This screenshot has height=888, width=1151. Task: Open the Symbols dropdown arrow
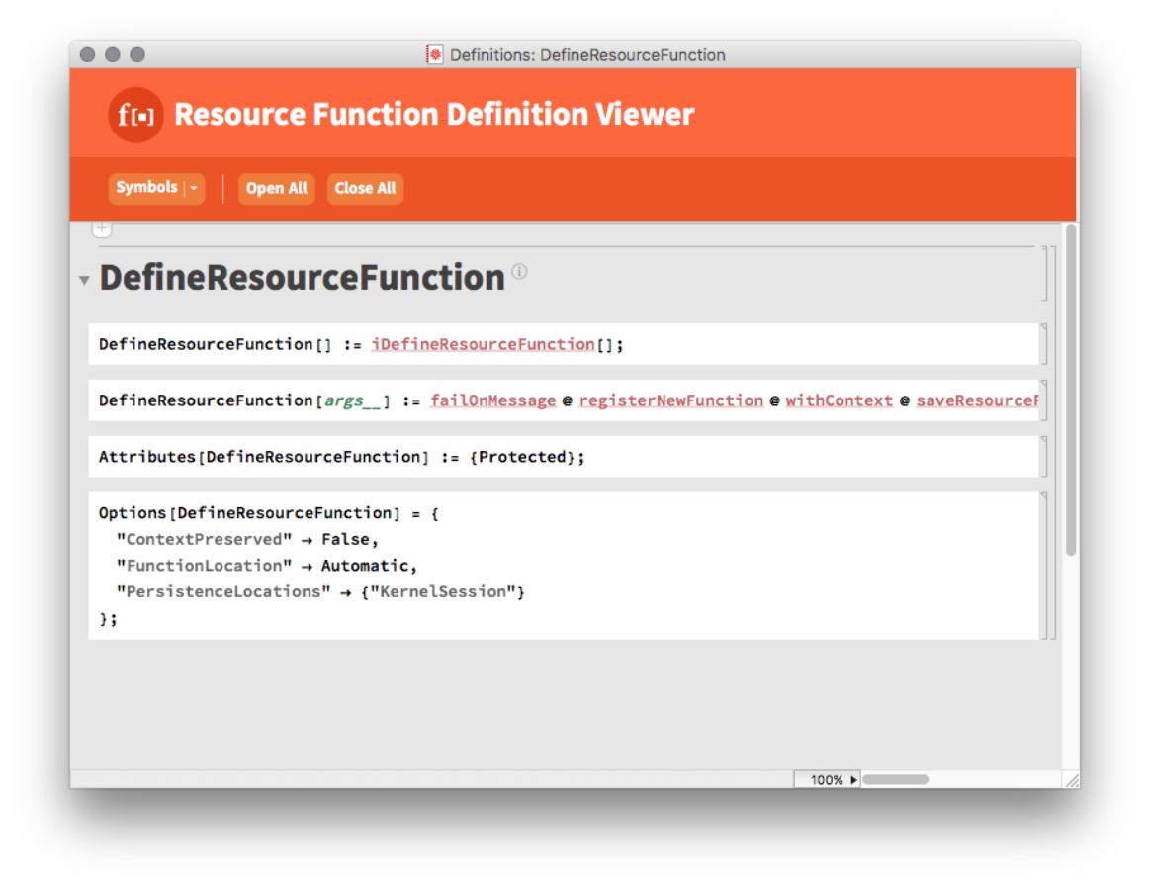coord(194,188)
